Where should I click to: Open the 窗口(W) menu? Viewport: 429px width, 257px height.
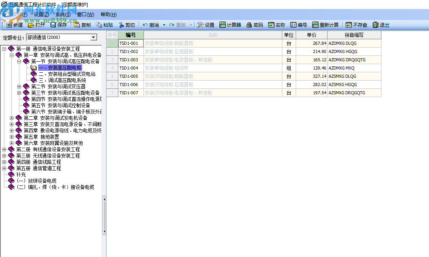(x=85, y=15)
